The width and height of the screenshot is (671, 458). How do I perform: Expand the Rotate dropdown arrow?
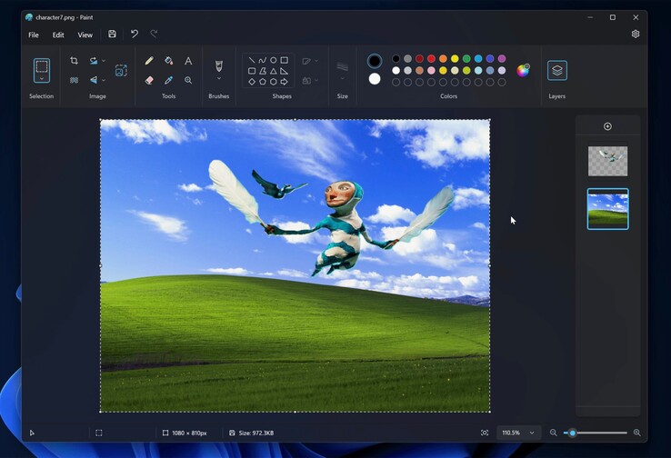(x=104, y=61)
